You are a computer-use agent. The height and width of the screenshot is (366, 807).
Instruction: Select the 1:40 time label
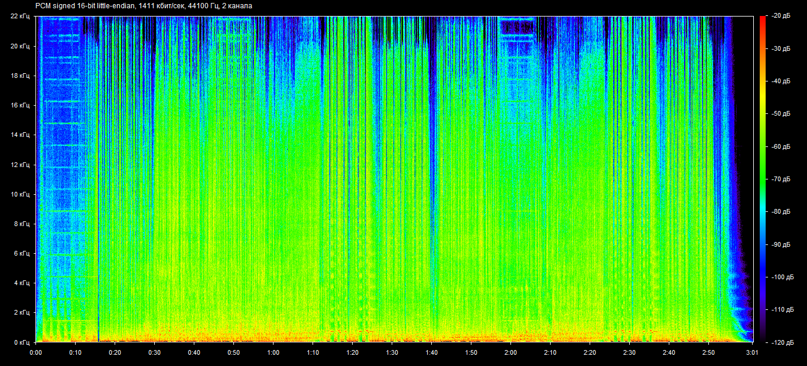(x=431, y=352)
